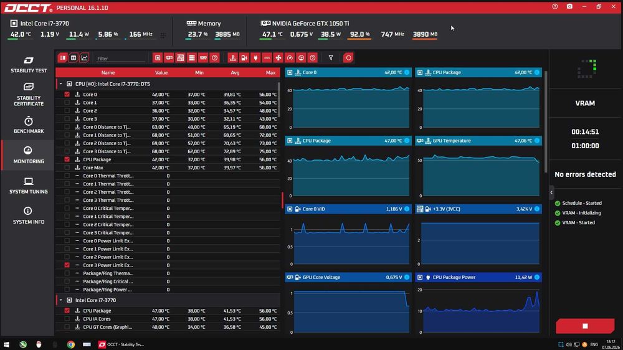This screenshot has width=623, height=350.
Task: Show only voltage sensors
Action: [x=244, y=58]
